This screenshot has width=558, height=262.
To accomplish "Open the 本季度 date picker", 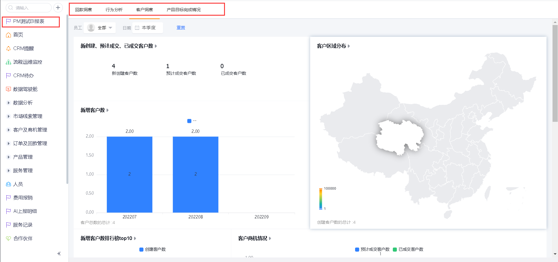I will [148, 28].
